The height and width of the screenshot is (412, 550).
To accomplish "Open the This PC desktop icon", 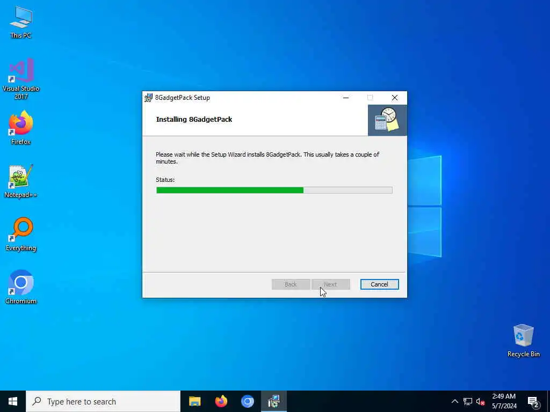I will [21, 22].
